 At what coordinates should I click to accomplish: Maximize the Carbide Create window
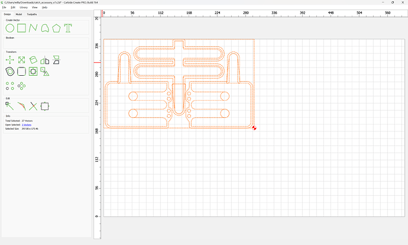click(x=393, y=2)
